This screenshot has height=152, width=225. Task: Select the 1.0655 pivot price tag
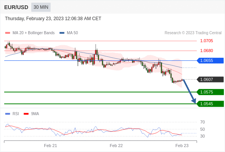point(210,60)
